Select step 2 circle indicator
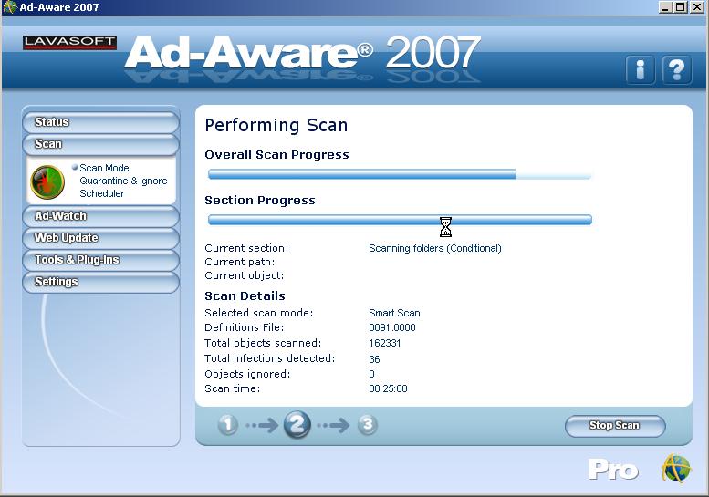The width and height of the screenshot is (709, 497). tap(297, 425)
